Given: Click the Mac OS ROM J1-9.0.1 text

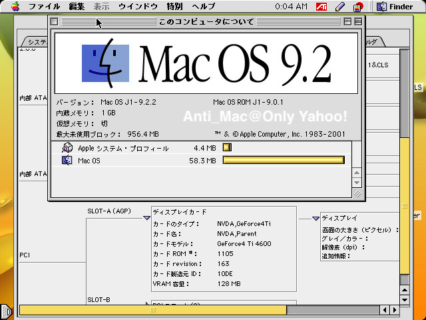Looking at the screenshot, I should coord(248,102).
